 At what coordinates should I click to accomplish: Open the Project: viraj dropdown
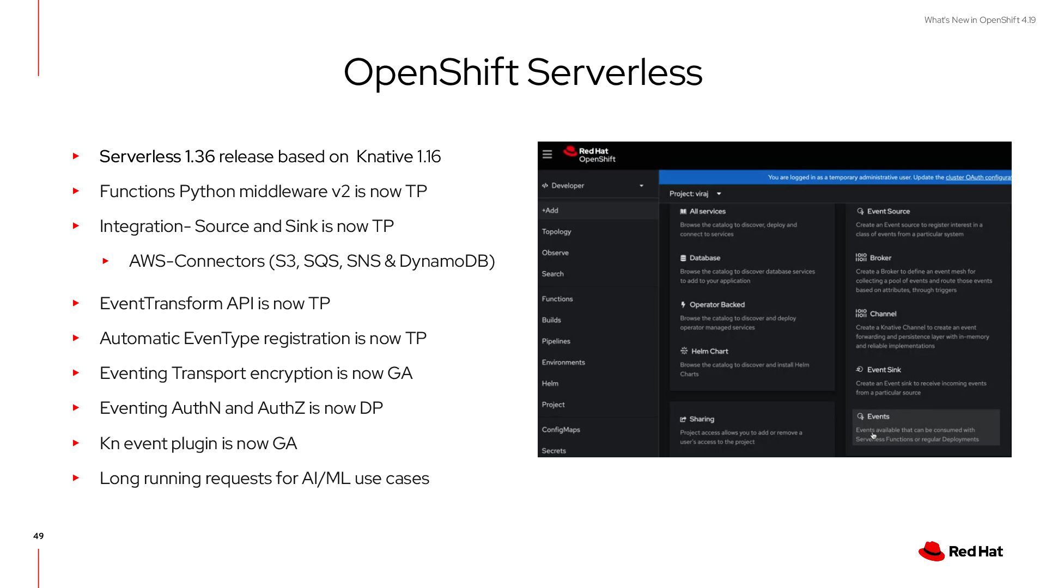coord(695,194)
